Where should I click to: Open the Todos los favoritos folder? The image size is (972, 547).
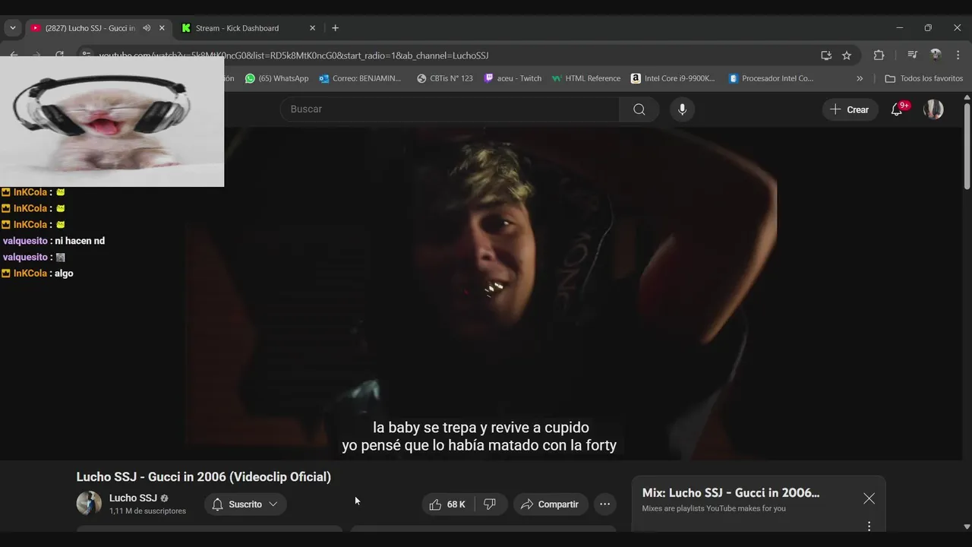tap(924, 78)
